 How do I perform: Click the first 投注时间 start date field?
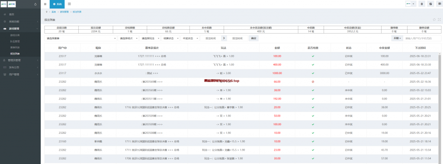[211, 38]
